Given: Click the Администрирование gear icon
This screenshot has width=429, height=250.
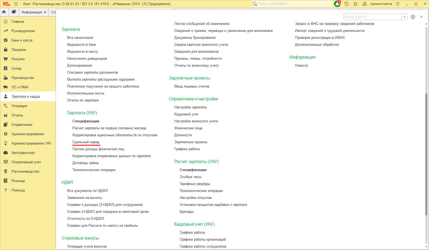Looking at the screenshot, I should pyautogui.click(x=6, y=134).
